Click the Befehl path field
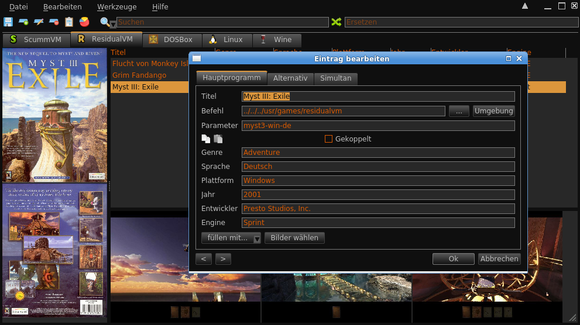 click(x=344, y=111)
